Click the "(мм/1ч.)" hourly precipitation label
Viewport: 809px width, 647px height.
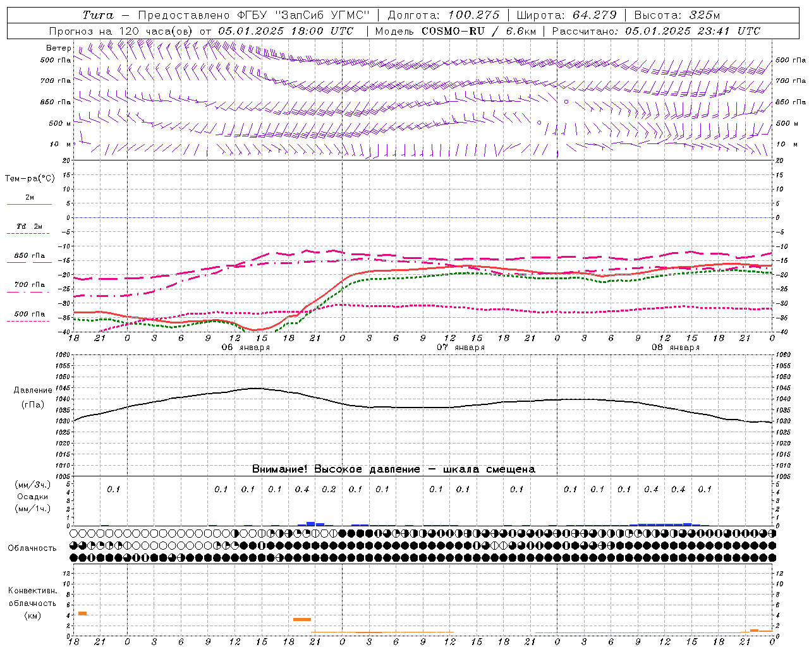(32, 509)
